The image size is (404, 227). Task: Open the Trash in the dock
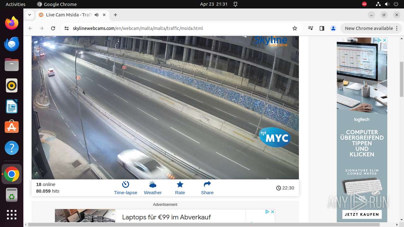(12, 195)
